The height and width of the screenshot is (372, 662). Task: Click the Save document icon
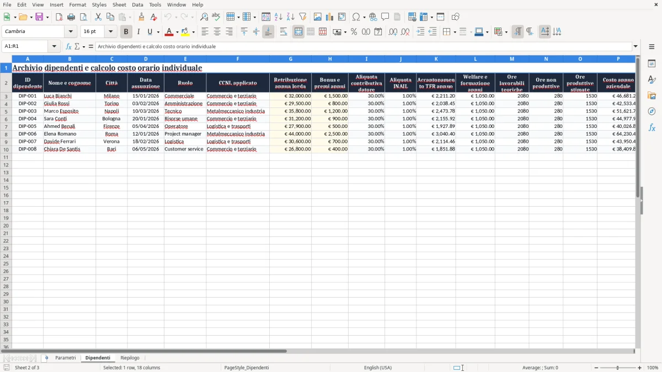[x=39, y=17]
